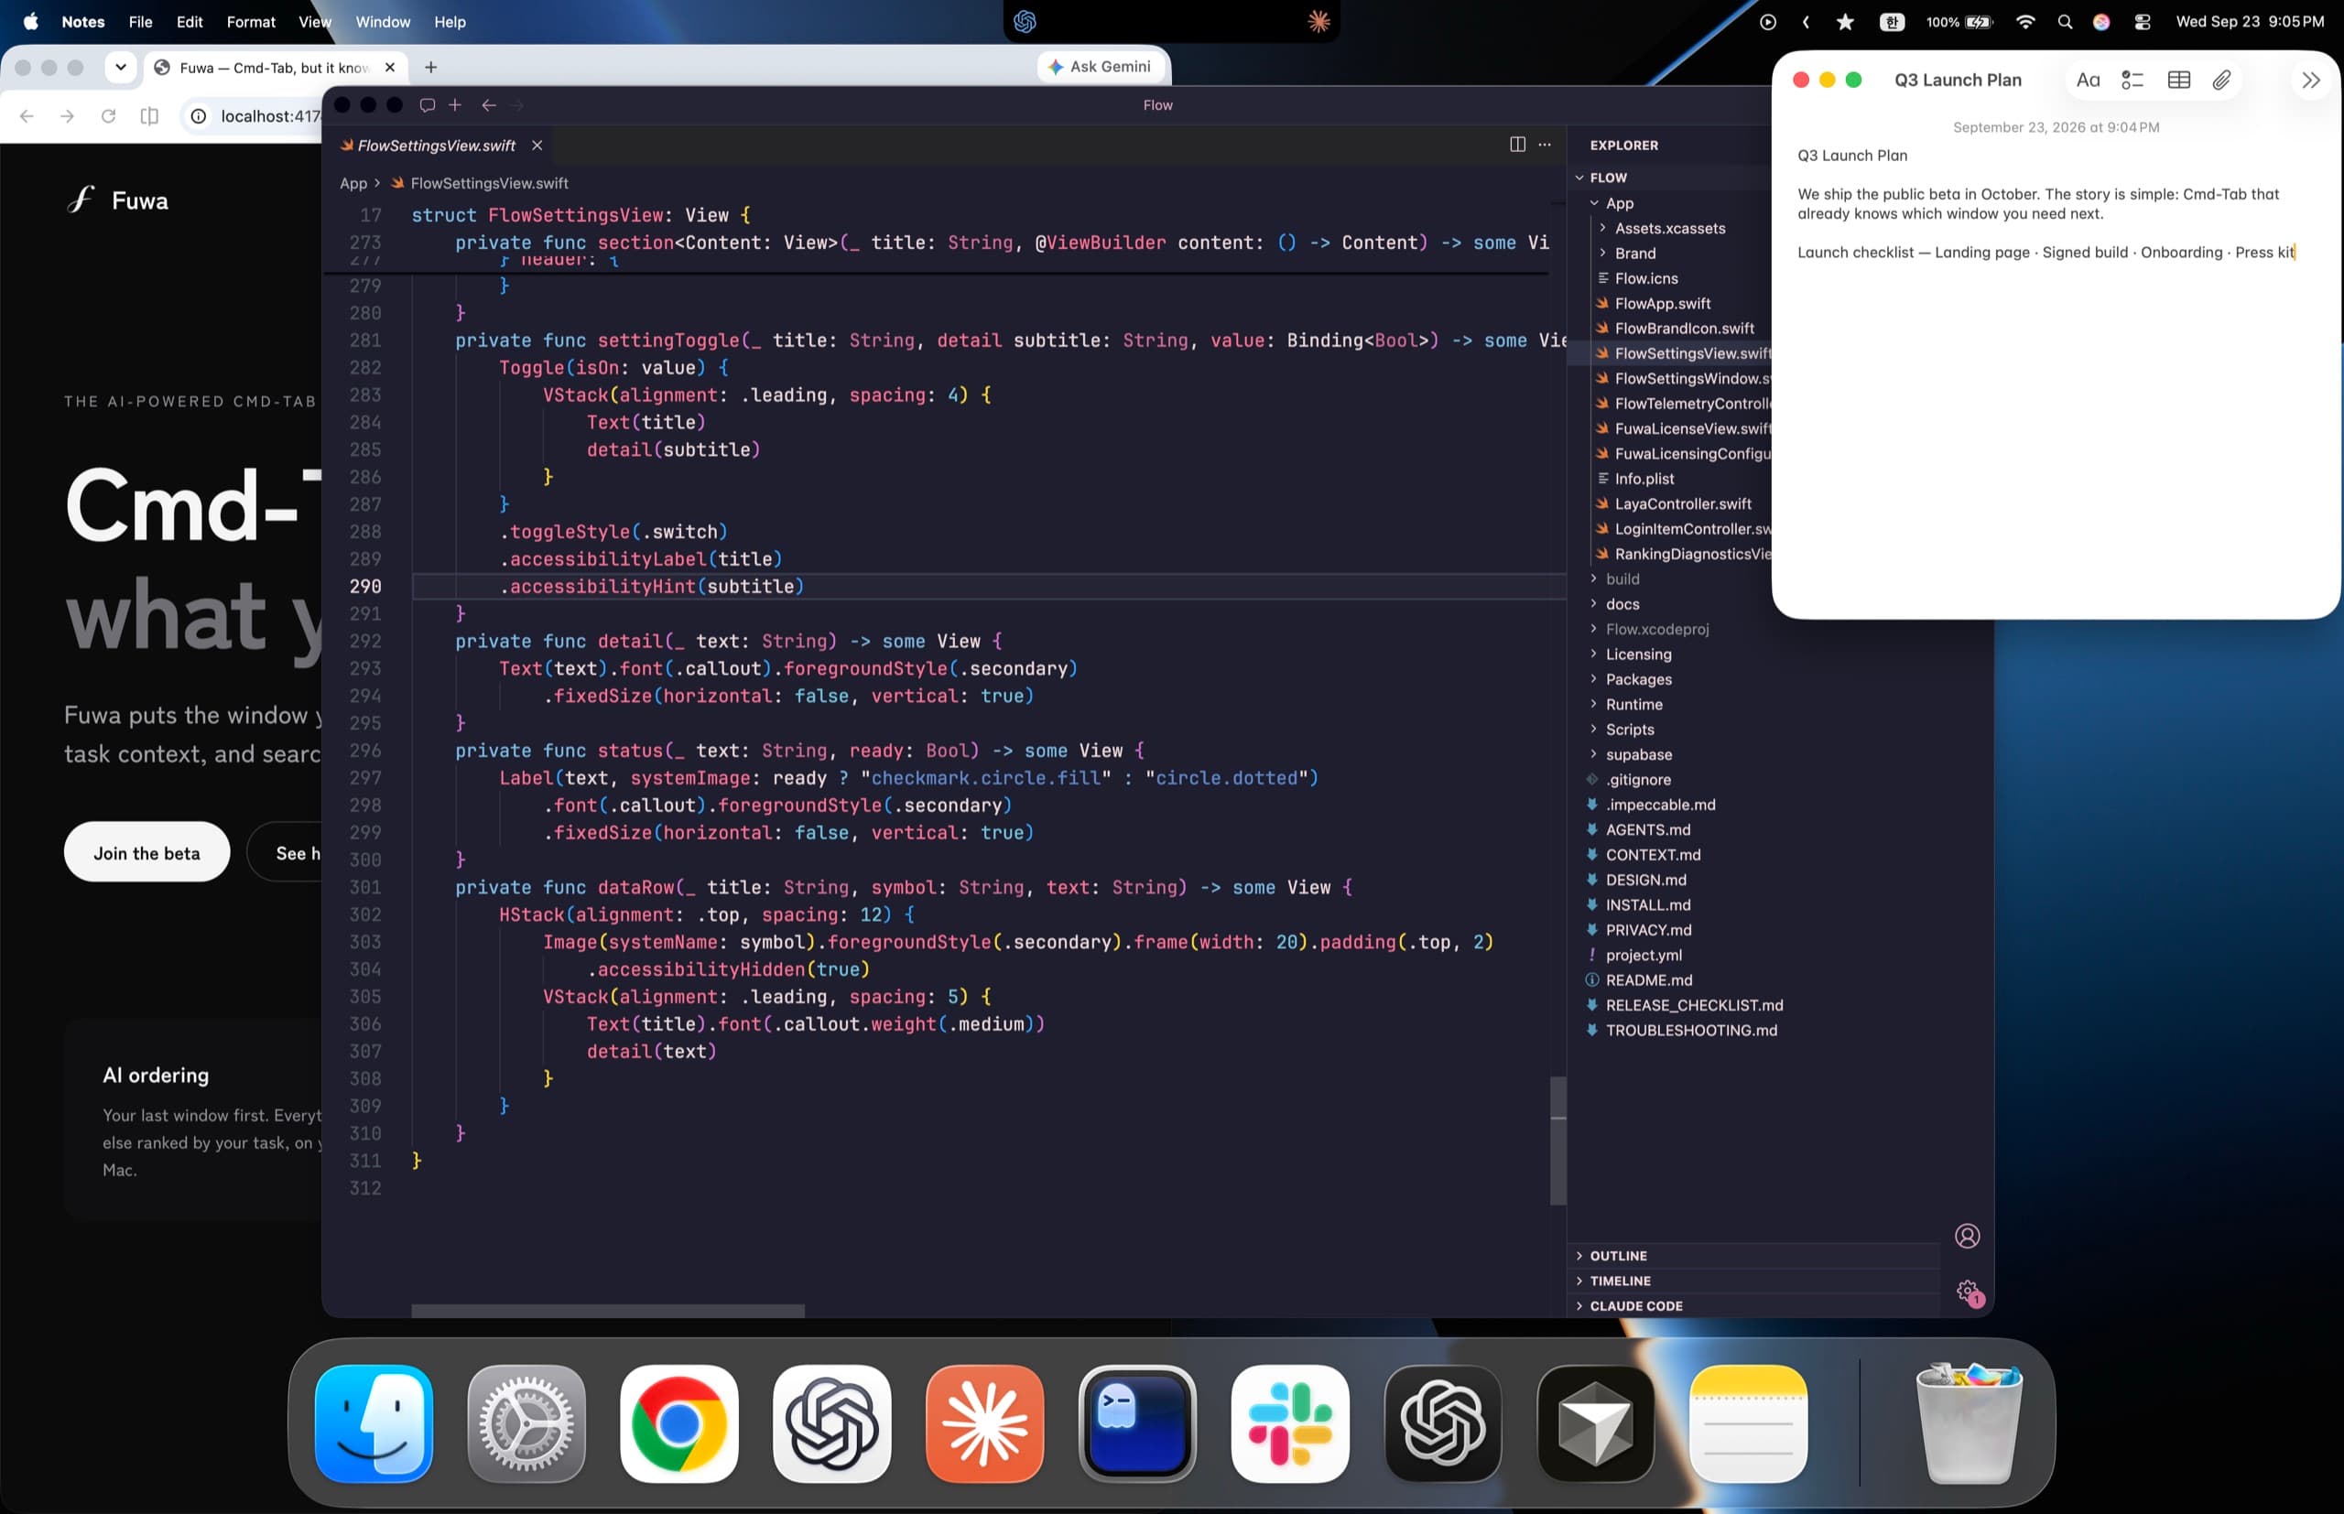Close the FlowSettingsView.swift editor tab
The height and width of the screenshot is (1514, 2344).
[x=537, y=146]
